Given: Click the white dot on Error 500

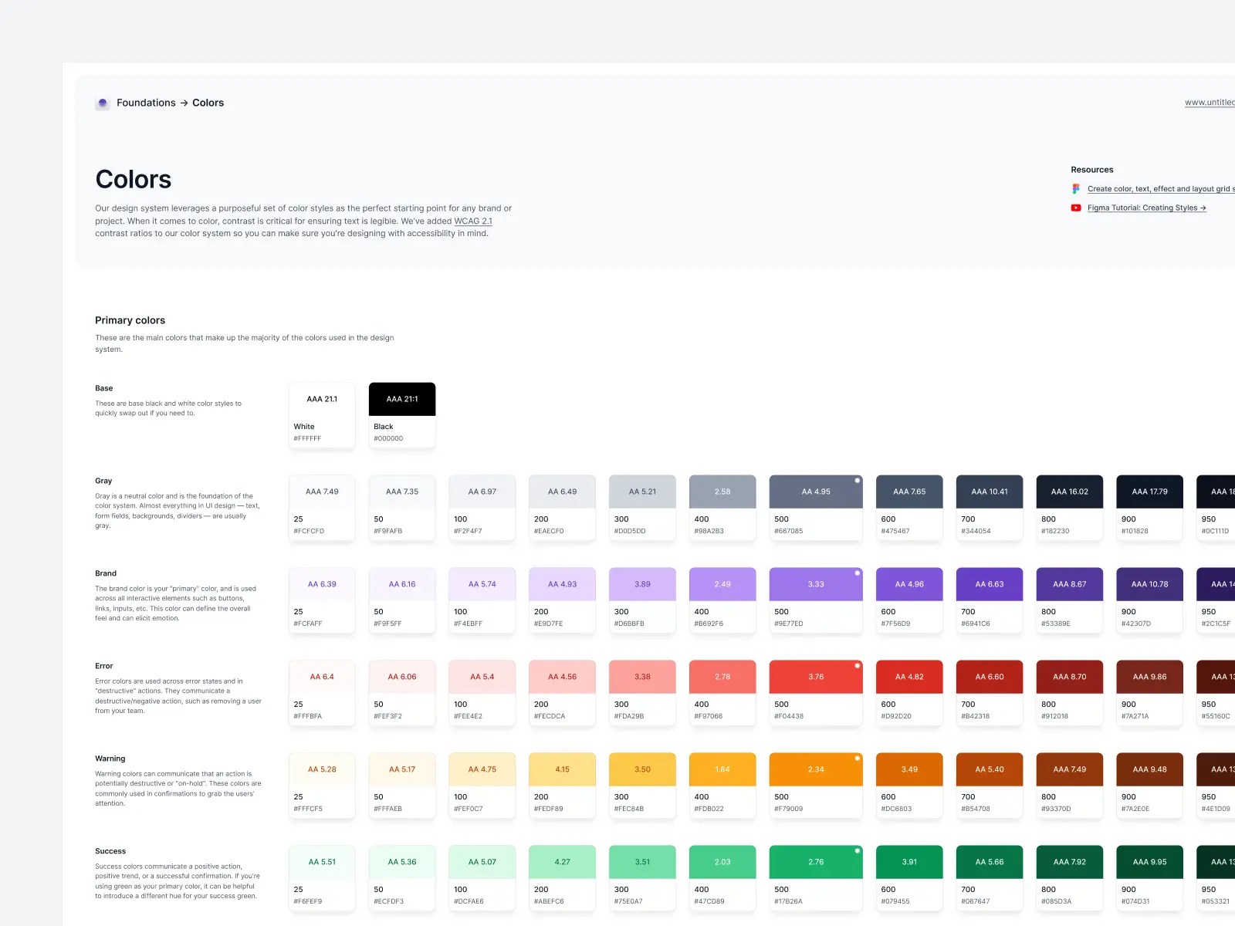Looking at the screenshot, I should pos(857,666).
